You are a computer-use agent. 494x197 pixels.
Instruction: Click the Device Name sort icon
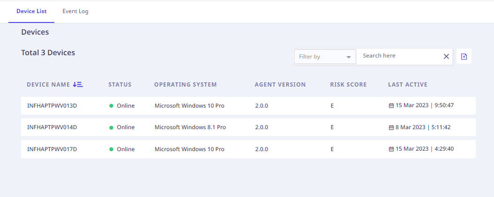pyautogui.click(x=78, y=85)
